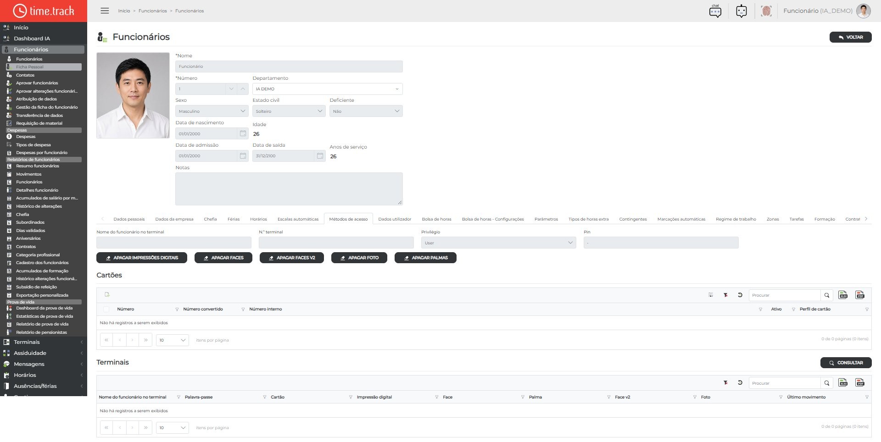Switch to Bolsa de horas tab
This screenshot has height=442, width=881.
pos(436,219)
